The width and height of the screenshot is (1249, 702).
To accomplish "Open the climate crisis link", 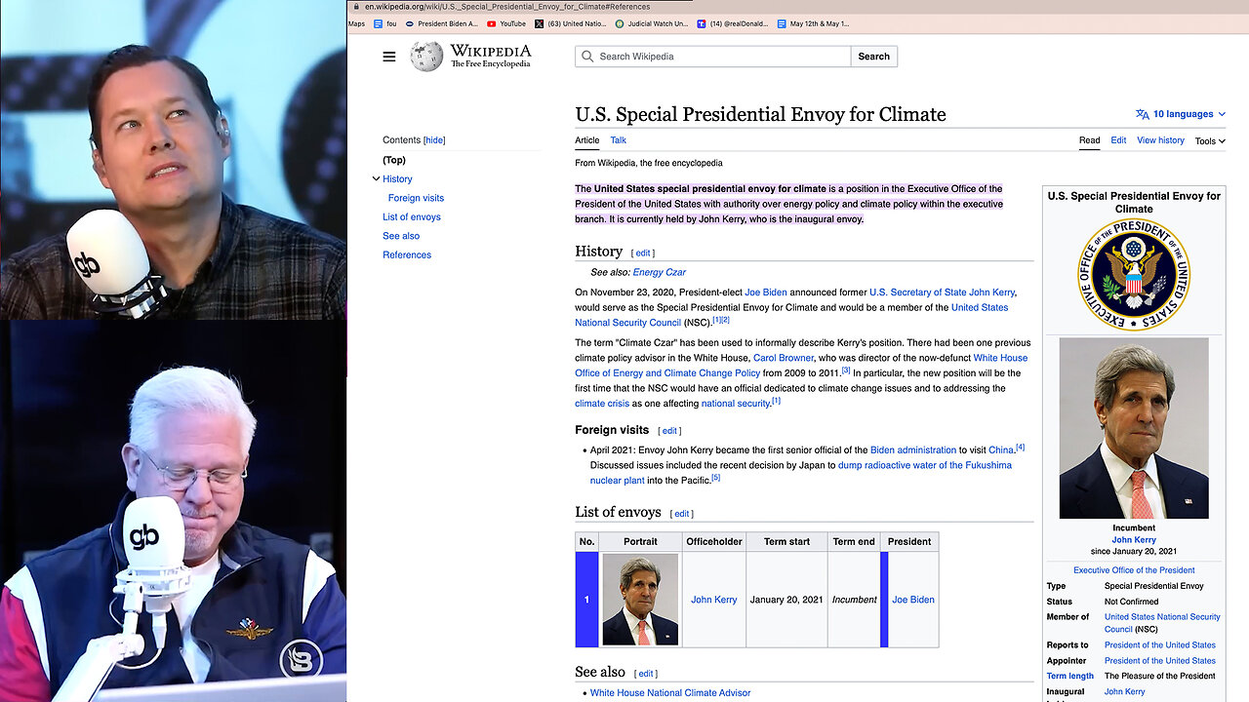I will click(x=602, y=403).
